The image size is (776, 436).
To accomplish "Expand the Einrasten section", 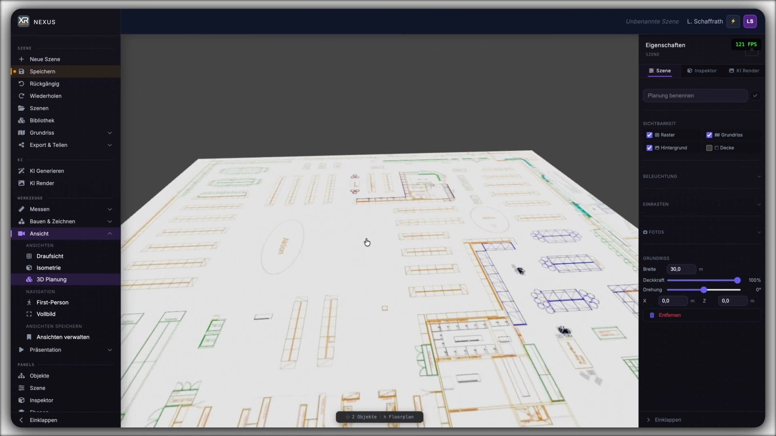I will pyautogui.click(x=702, y=204).
